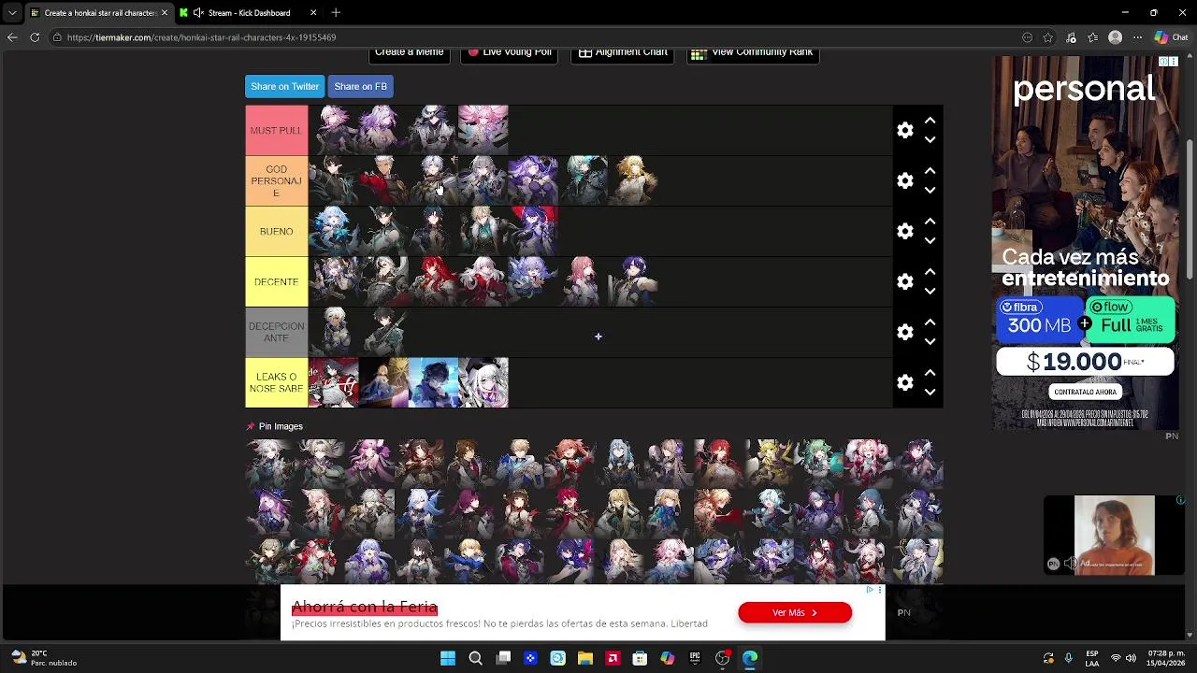The image size is (1197, 673).
Task: Open Microsoft Store from taskbar
Action: coord(640,658)
